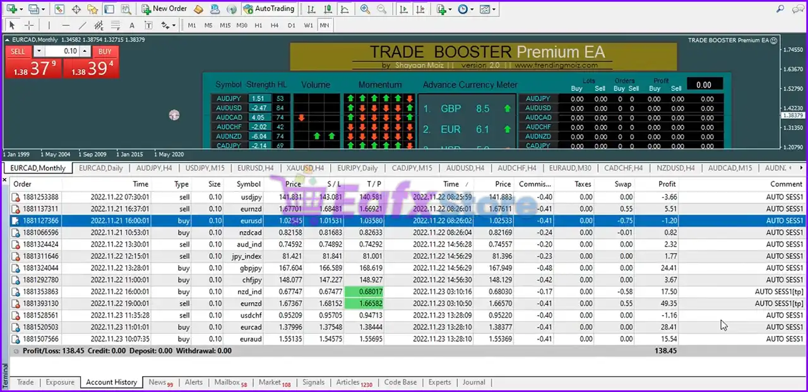Click the red SELL button
The width and height of the screenshot is (808, 392).
(x=18, y=51)
